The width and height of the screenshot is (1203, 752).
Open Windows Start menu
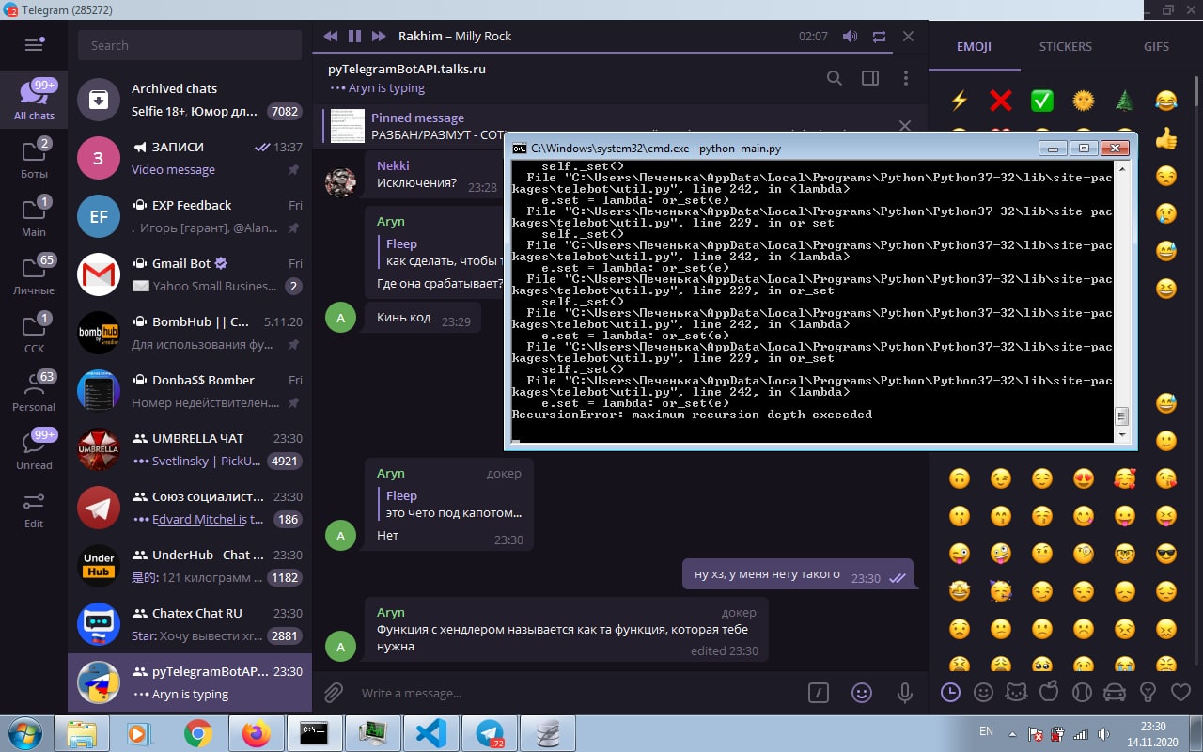(x=23, y=732)
